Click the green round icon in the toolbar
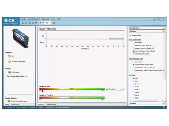The width and height of the screenshot is (169, 126). pos(54,23)
